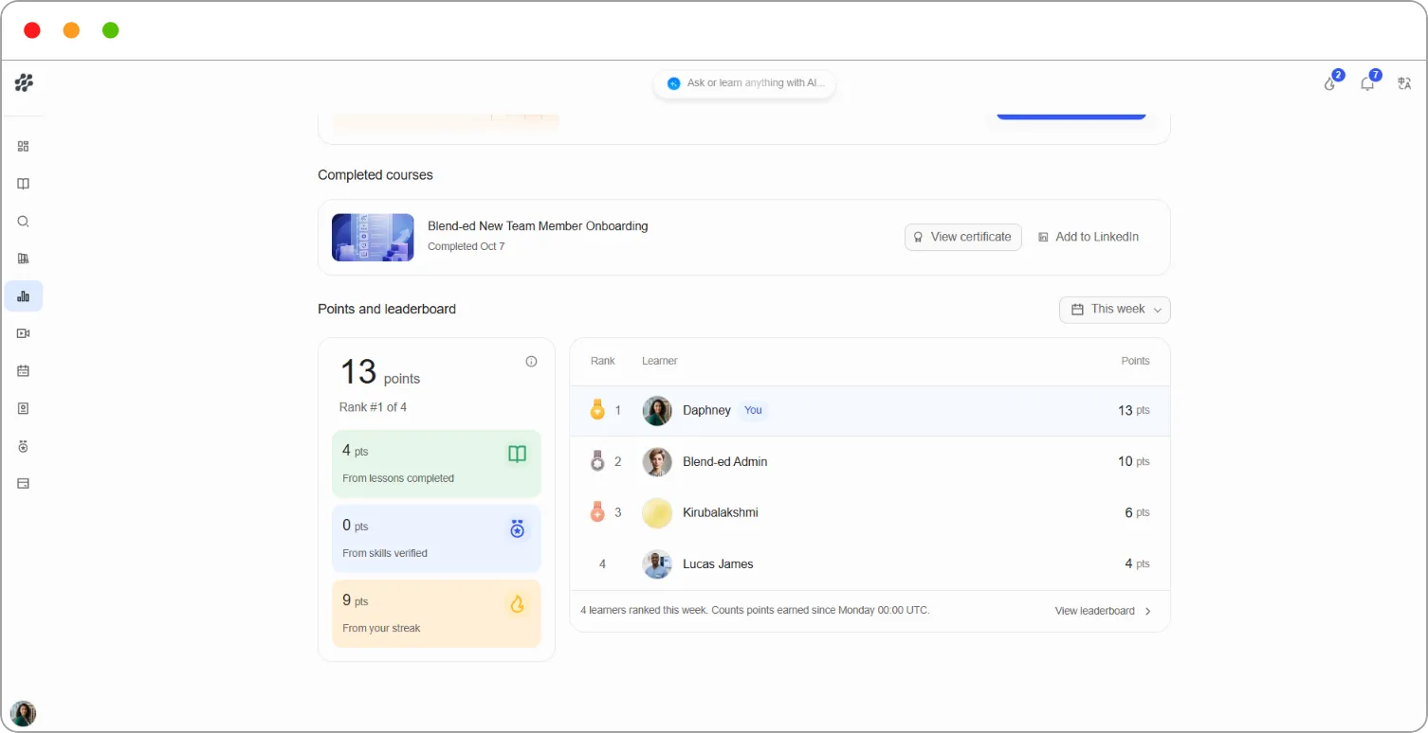Click View certificate button
Screen dimensions: 1428x733
click(x=962, y=237)
